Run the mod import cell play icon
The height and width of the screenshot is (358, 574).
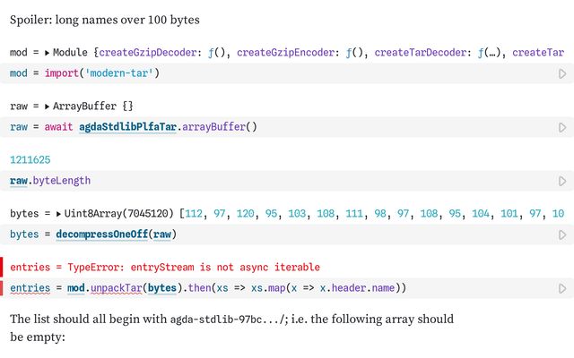click(x=562, y=73)
